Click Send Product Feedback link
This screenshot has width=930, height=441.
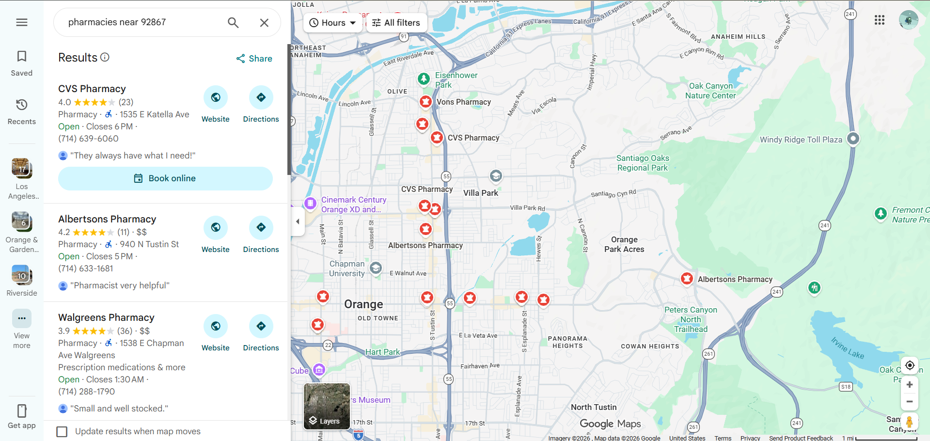[x=801, y=438]
